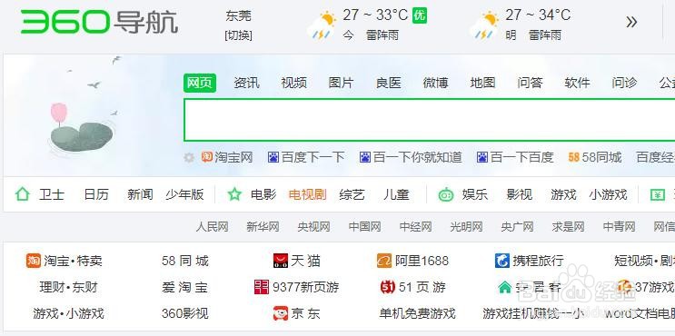
Task: Click the green 优 air quality badge
Action: point(420,15)
